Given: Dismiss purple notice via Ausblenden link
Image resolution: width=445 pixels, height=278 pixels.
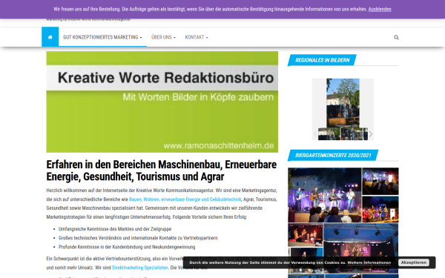Looking at the screenshot, I should [x=380, y=9].
